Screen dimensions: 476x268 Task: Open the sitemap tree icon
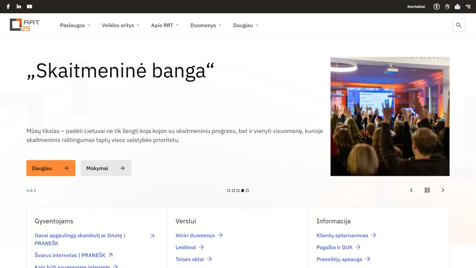[468, 6]
